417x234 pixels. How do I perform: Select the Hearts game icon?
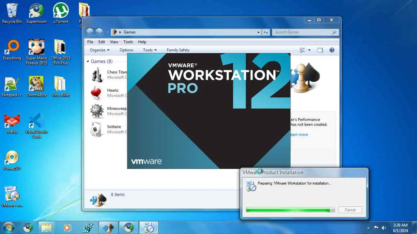[x=97, y=93]
